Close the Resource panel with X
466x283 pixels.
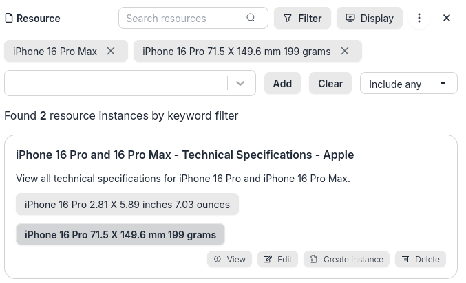(447, 19)
